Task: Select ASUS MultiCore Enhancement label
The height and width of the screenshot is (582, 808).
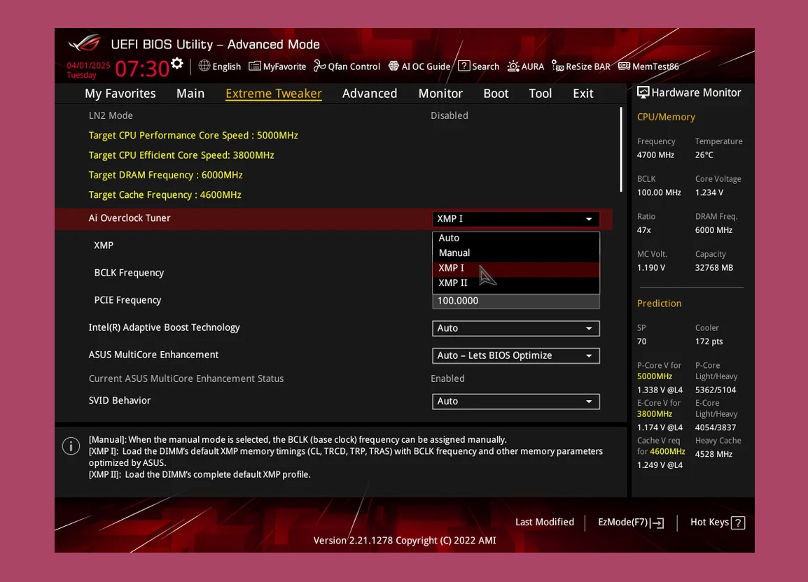Action: (153, 355)
